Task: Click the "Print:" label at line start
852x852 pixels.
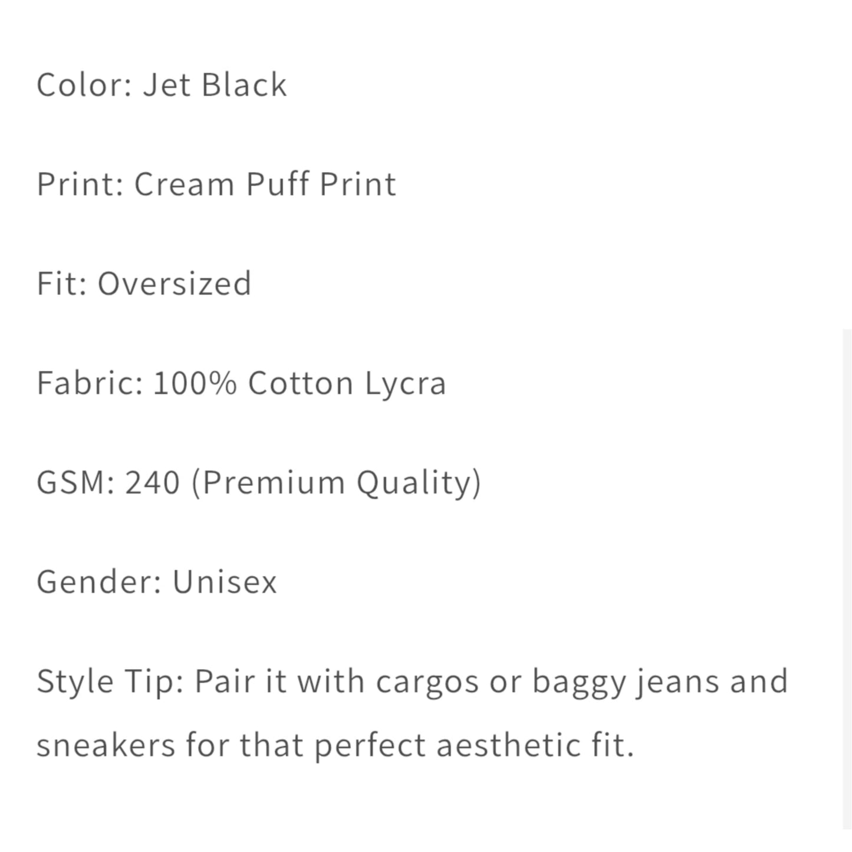Action: (x=80, y=184)
